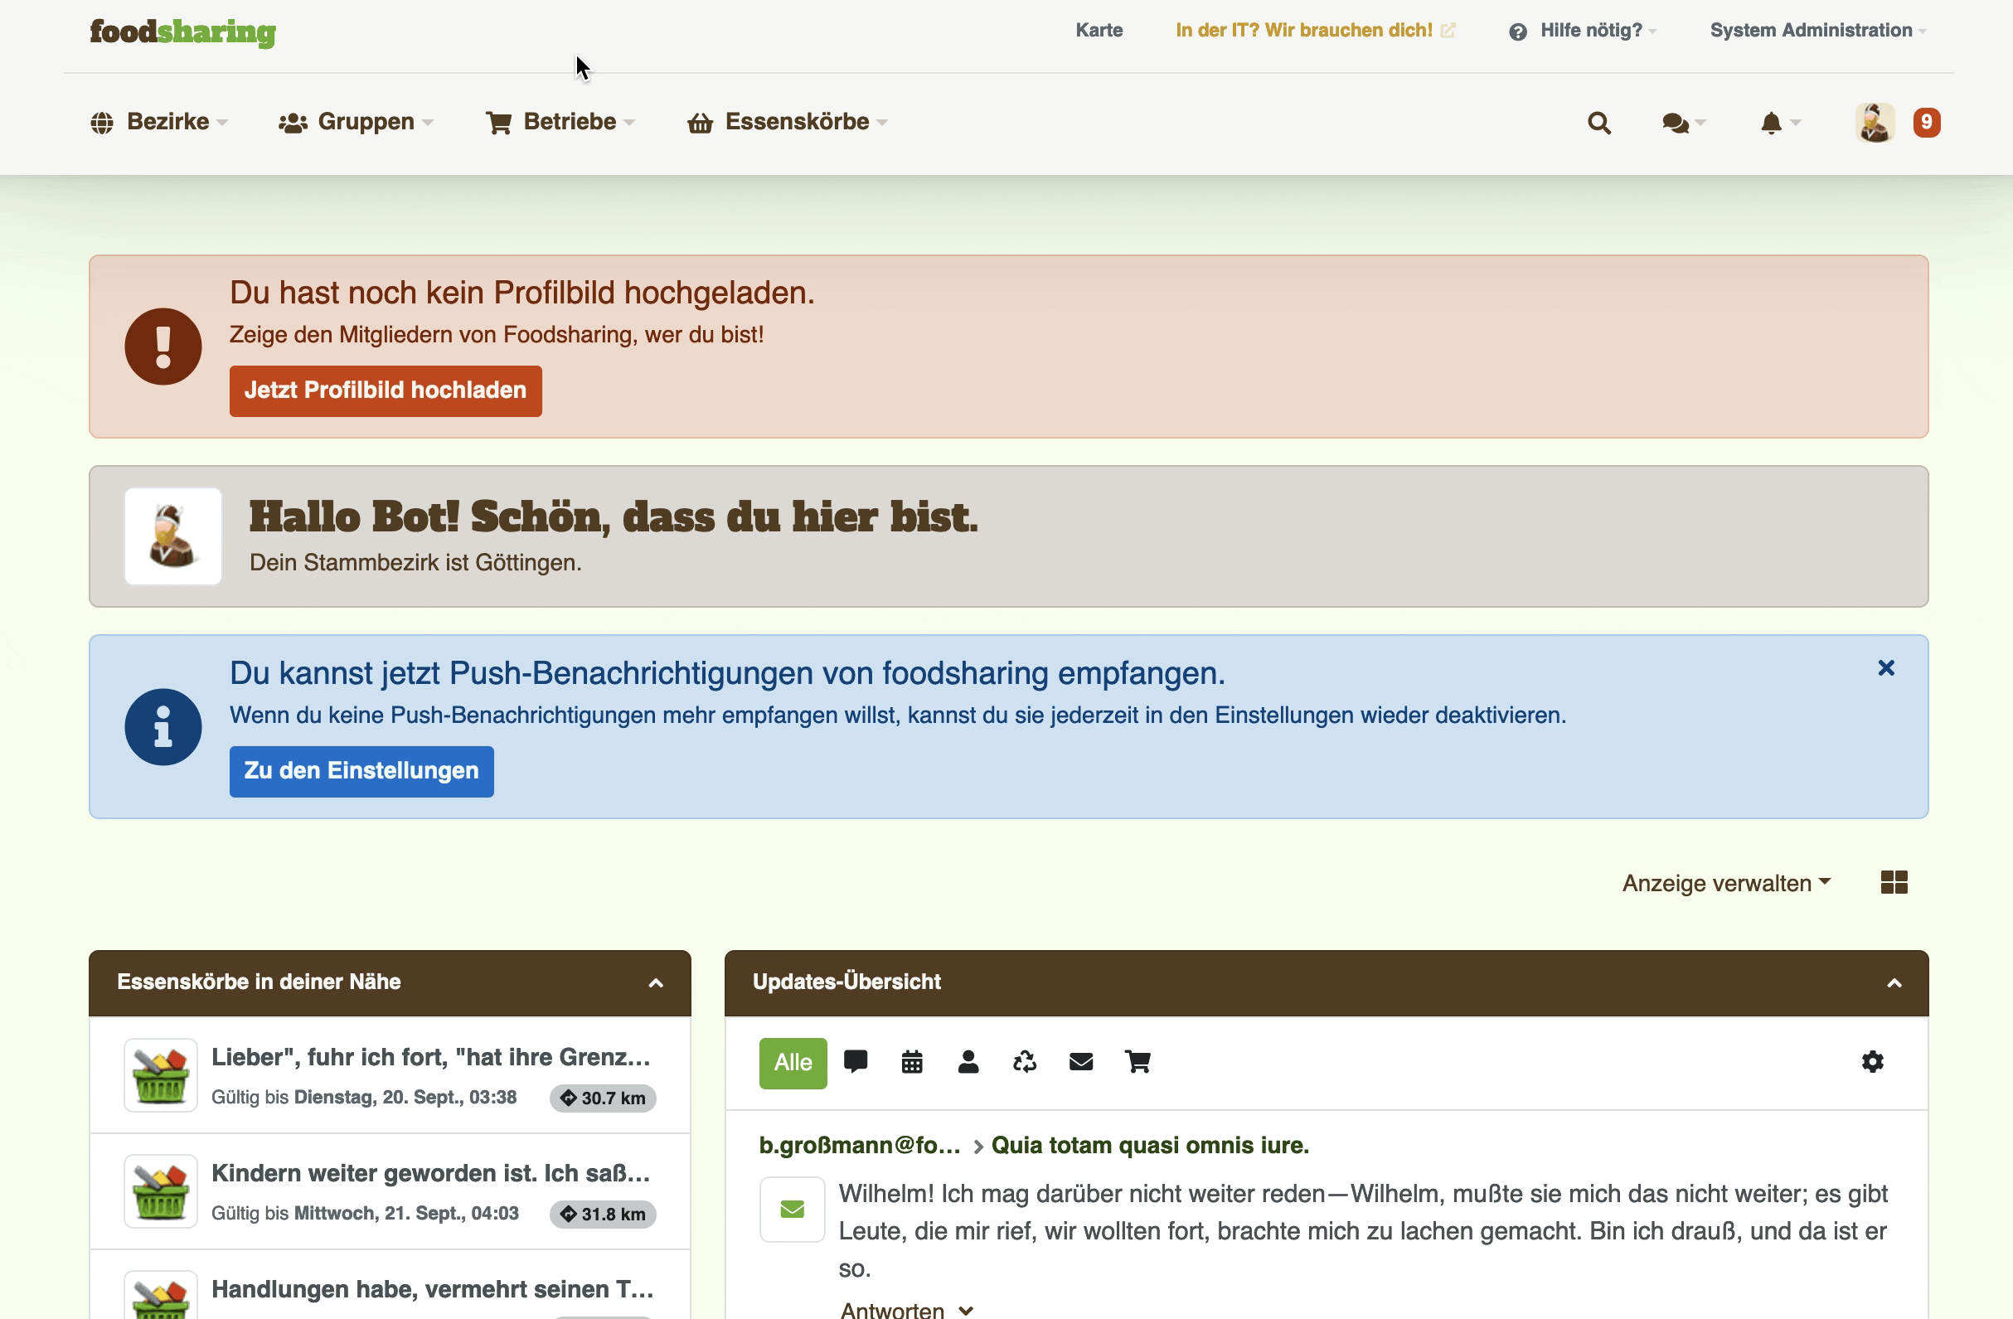Image resolution: width=2013 pixels, height=1319 pixels.
Task: Open updates settings gear icon
Action: tap(1873, 1061)
